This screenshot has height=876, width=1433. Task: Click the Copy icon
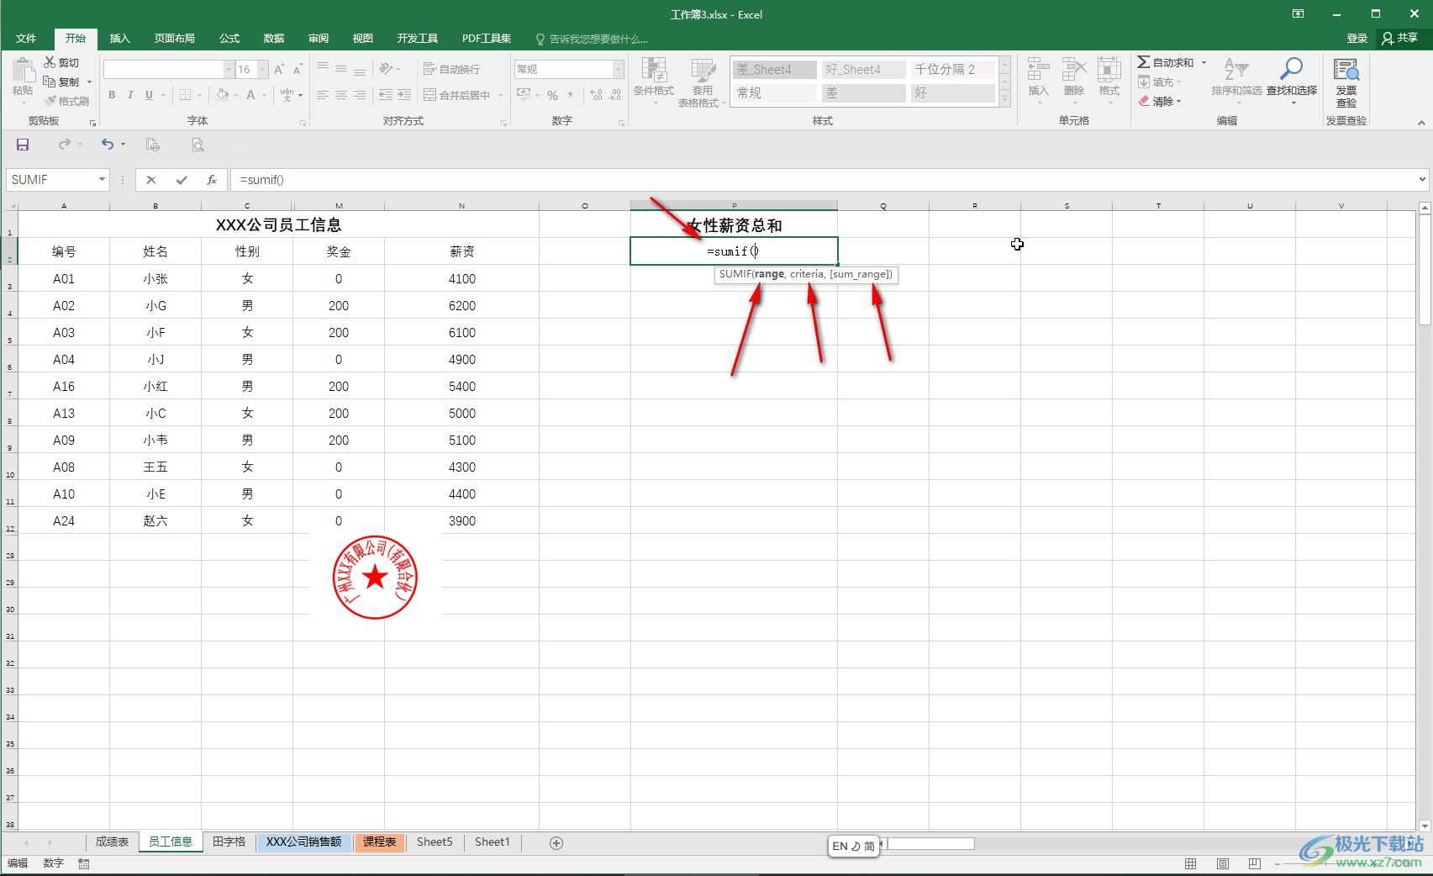pos(50,82)
